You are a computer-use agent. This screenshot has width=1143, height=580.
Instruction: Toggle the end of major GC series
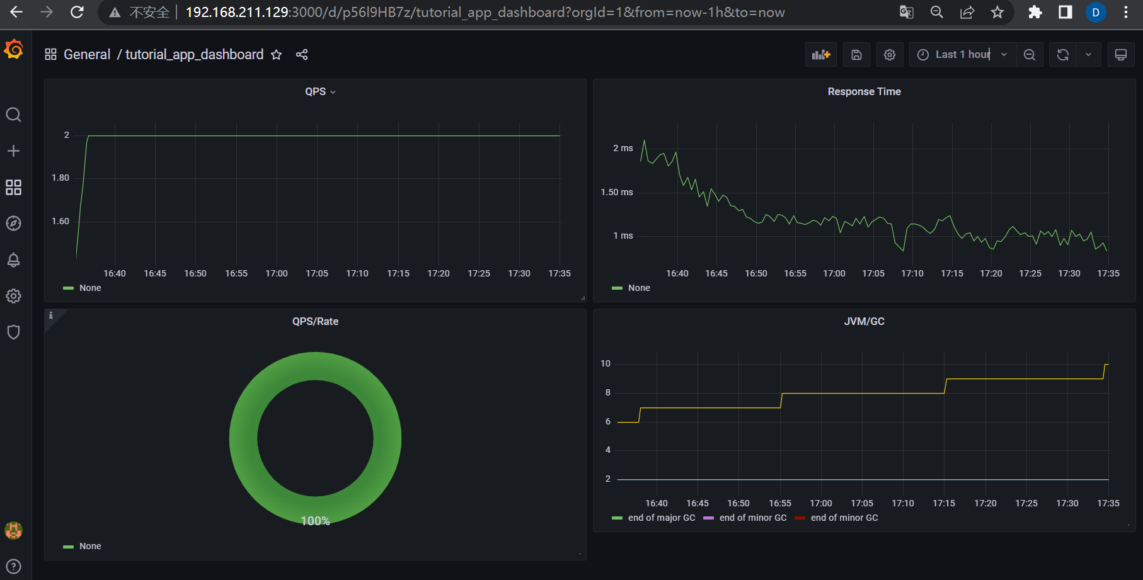click(662, 518)
